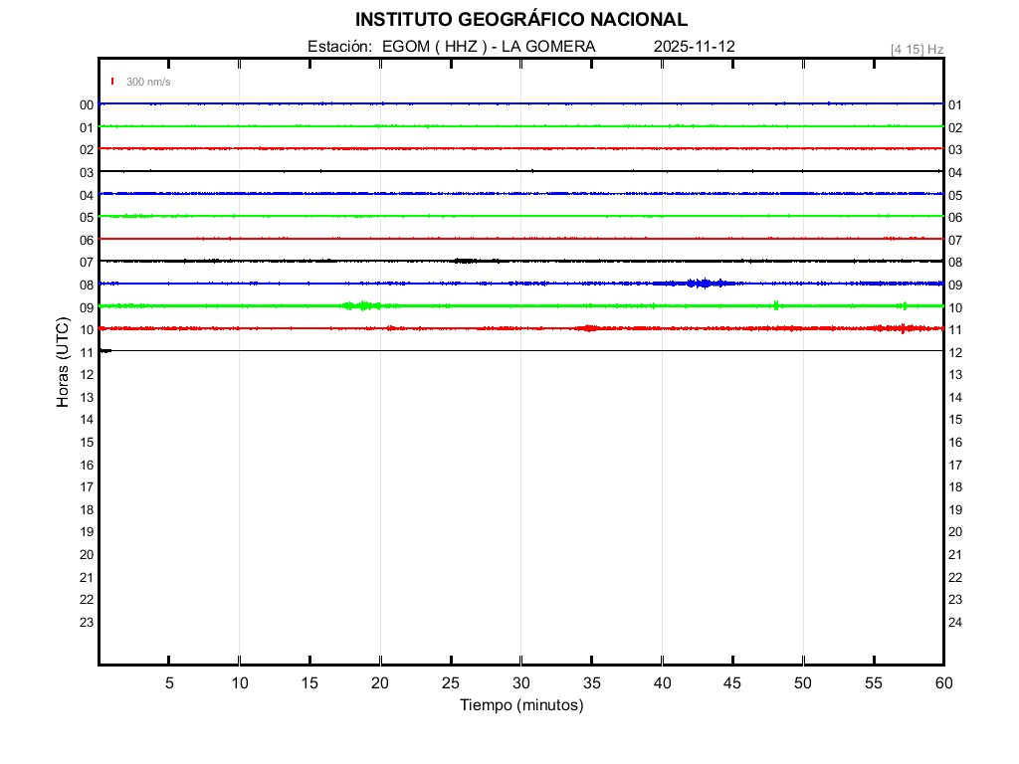
Task: Click the x-axis tick label 60
Action: tap(943, 682)
